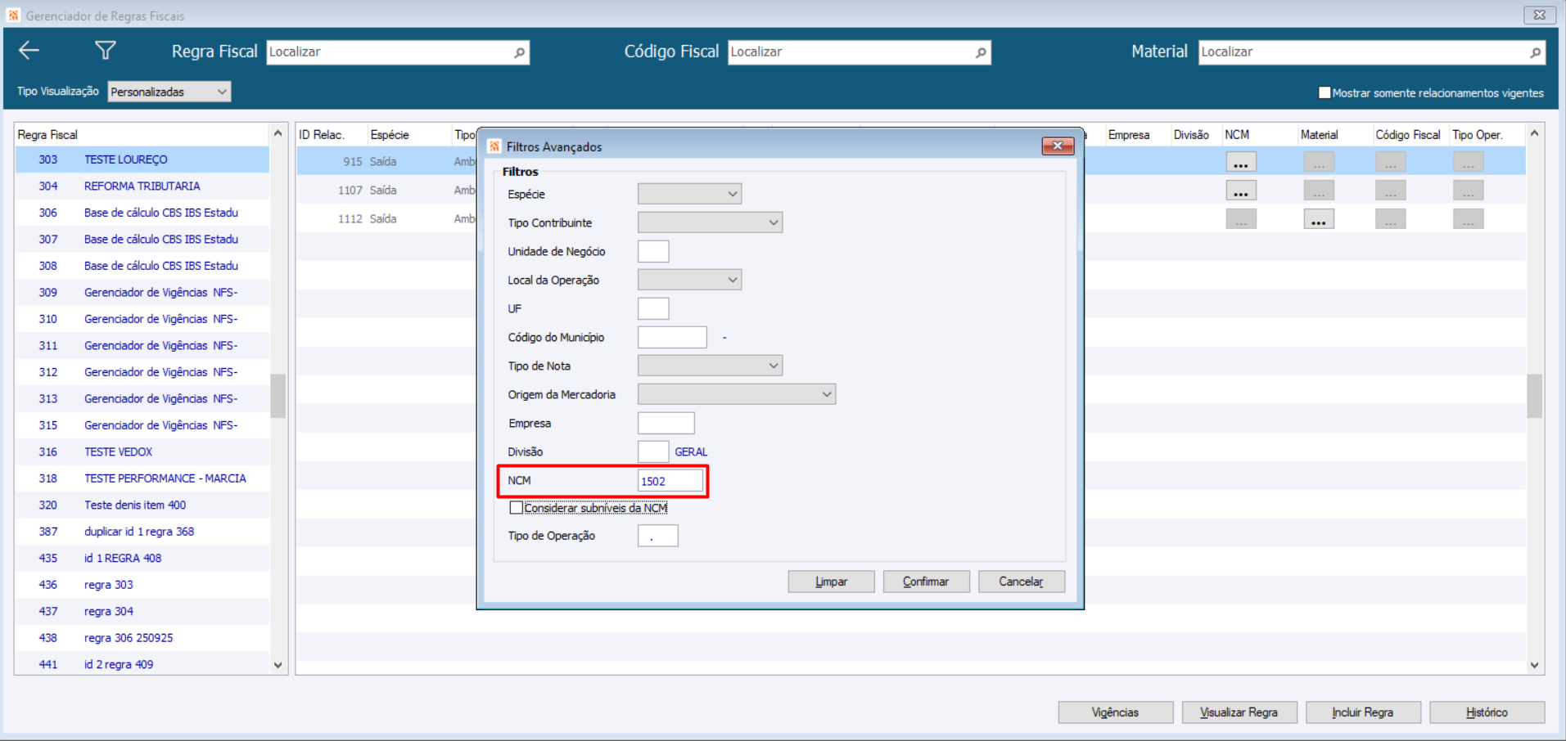Click the UF input field
This screenshot has width=1566, height=741.
coord(653,308)
